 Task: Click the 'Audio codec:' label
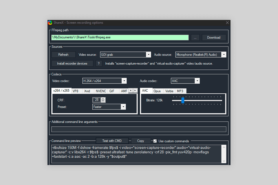[149, 81]
